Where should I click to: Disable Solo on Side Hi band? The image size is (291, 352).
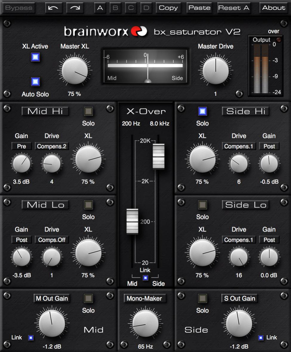point(202,111)
